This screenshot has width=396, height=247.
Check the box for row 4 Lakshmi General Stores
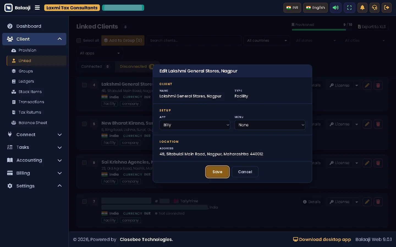click(84, 85)
